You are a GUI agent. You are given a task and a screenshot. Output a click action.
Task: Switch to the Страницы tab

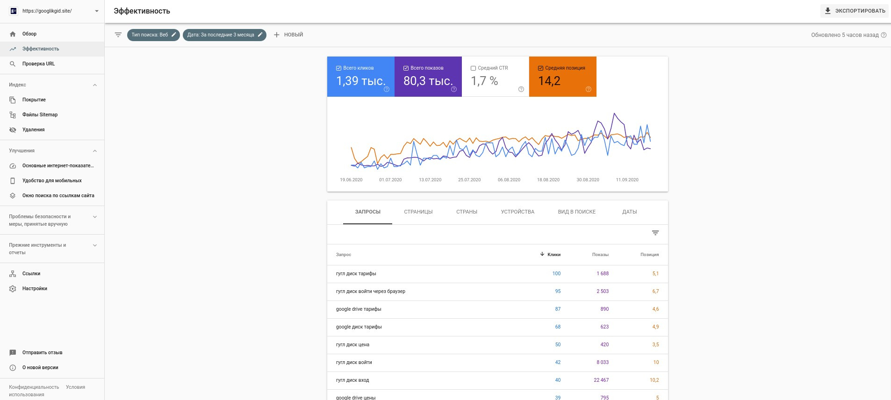tap(418, 212)
